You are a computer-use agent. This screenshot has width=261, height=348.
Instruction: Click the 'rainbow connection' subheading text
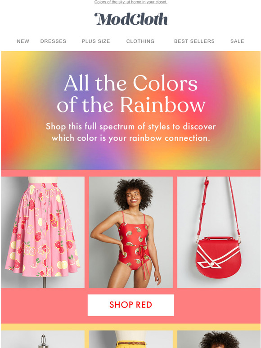(131, 132)
